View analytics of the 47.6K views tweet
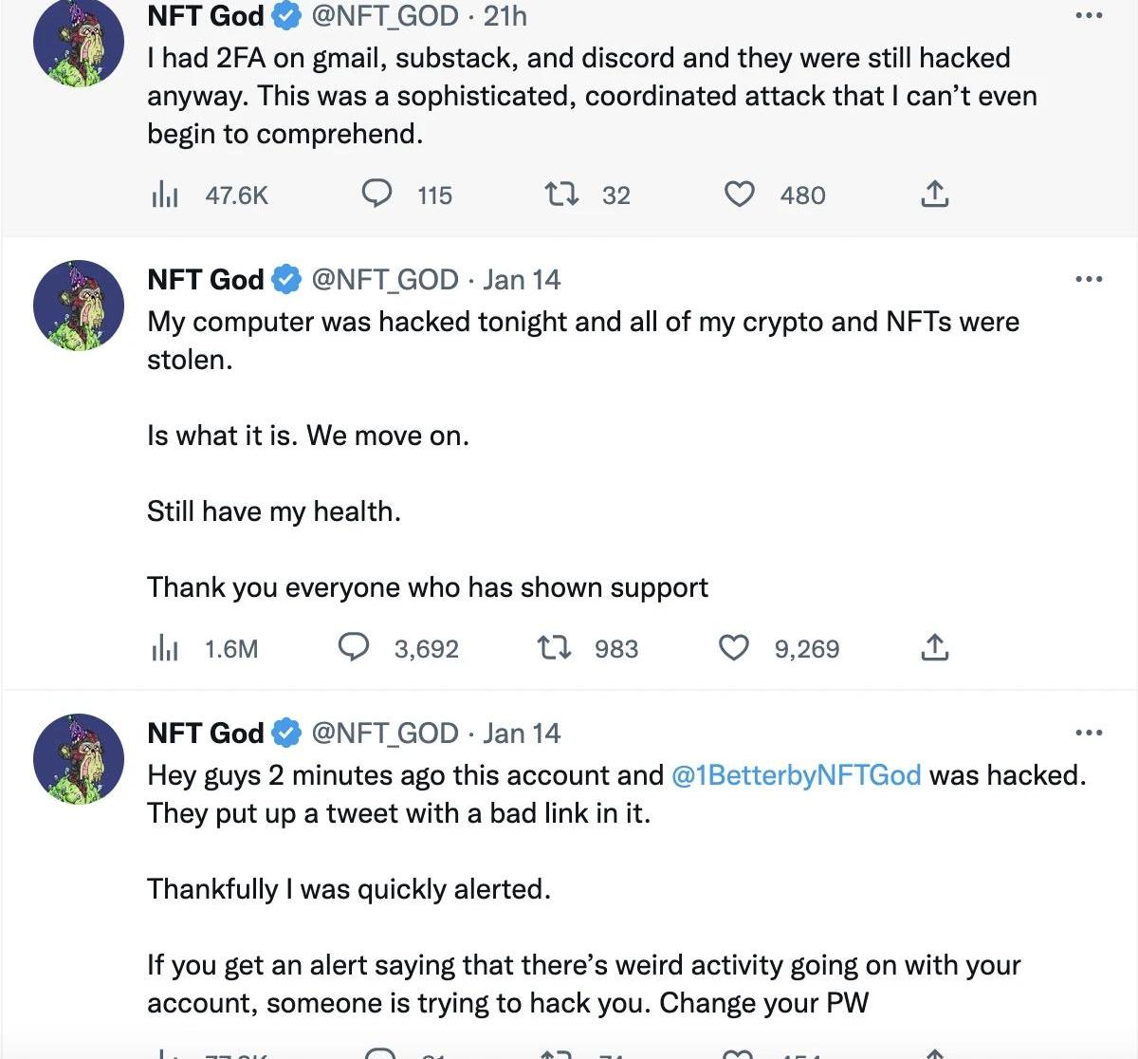This screenshot has height=1059, width=1138. tap(165, 195)
